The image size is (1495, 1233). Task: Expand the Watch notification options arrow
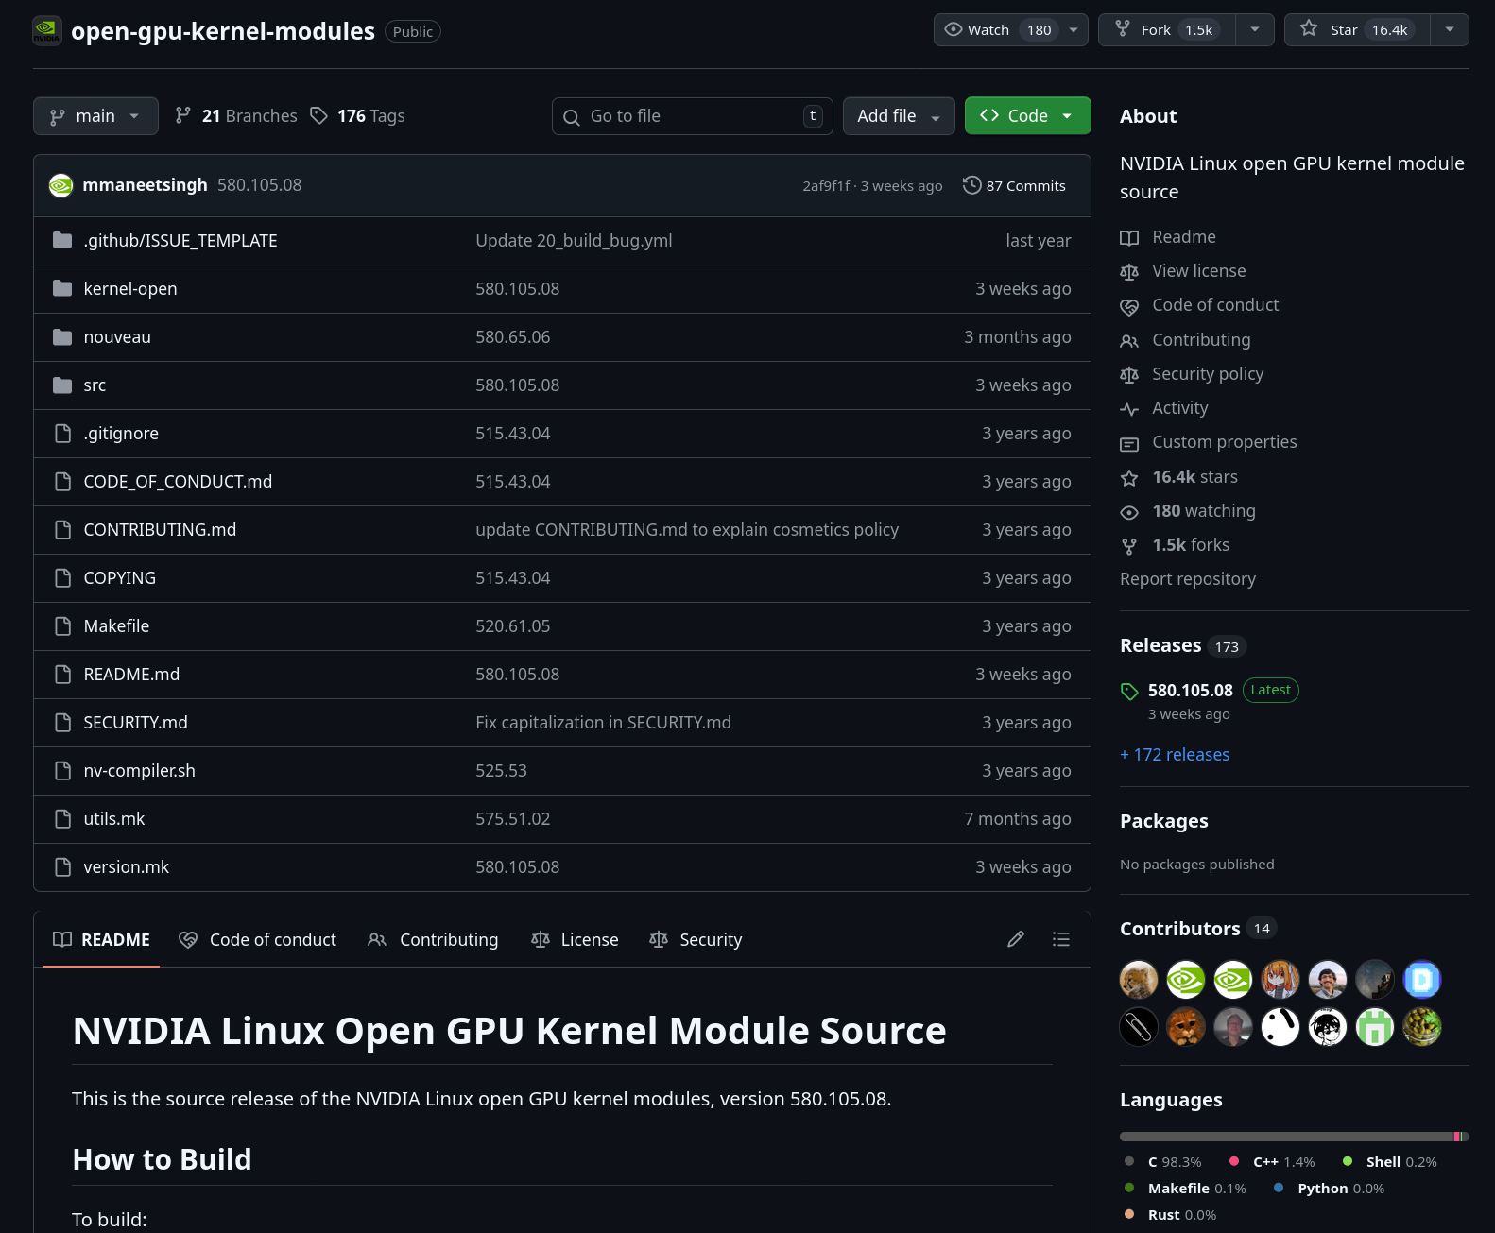click(1074, 30)
